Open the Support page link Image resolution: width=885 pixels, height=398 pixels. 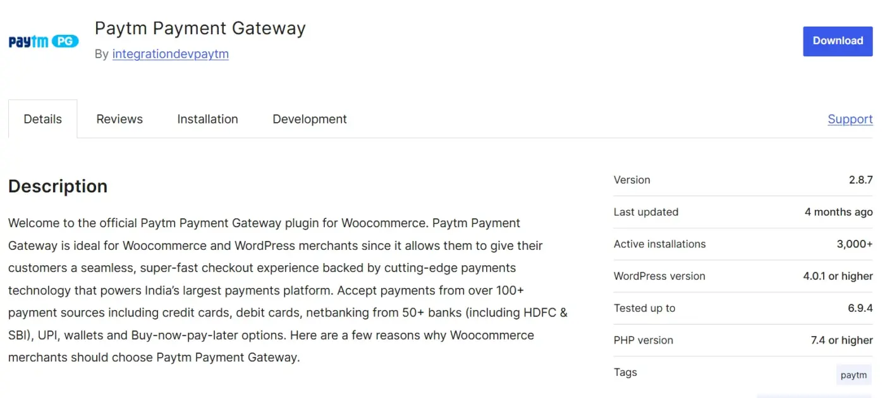click(x=850, y=119)
